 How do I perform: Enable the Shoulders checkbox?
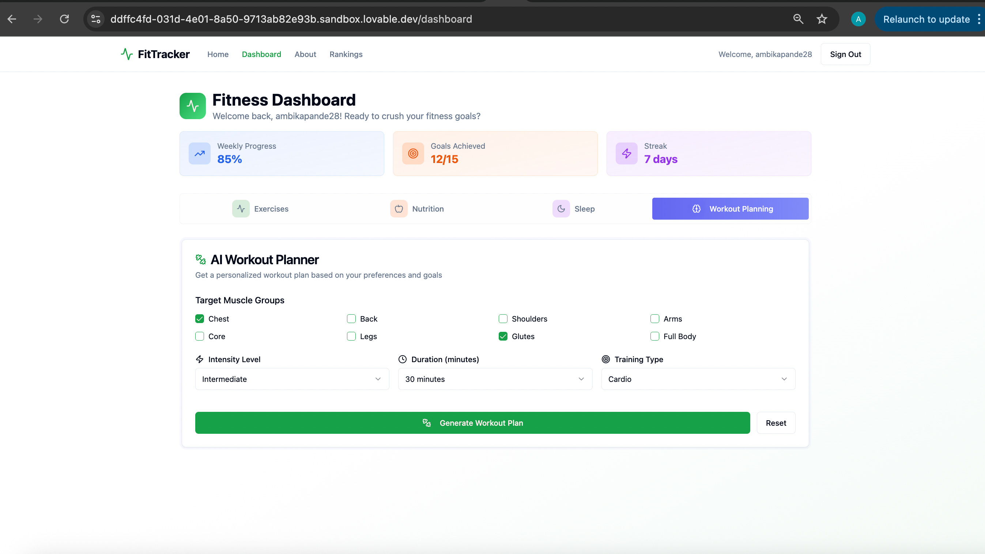503,319
